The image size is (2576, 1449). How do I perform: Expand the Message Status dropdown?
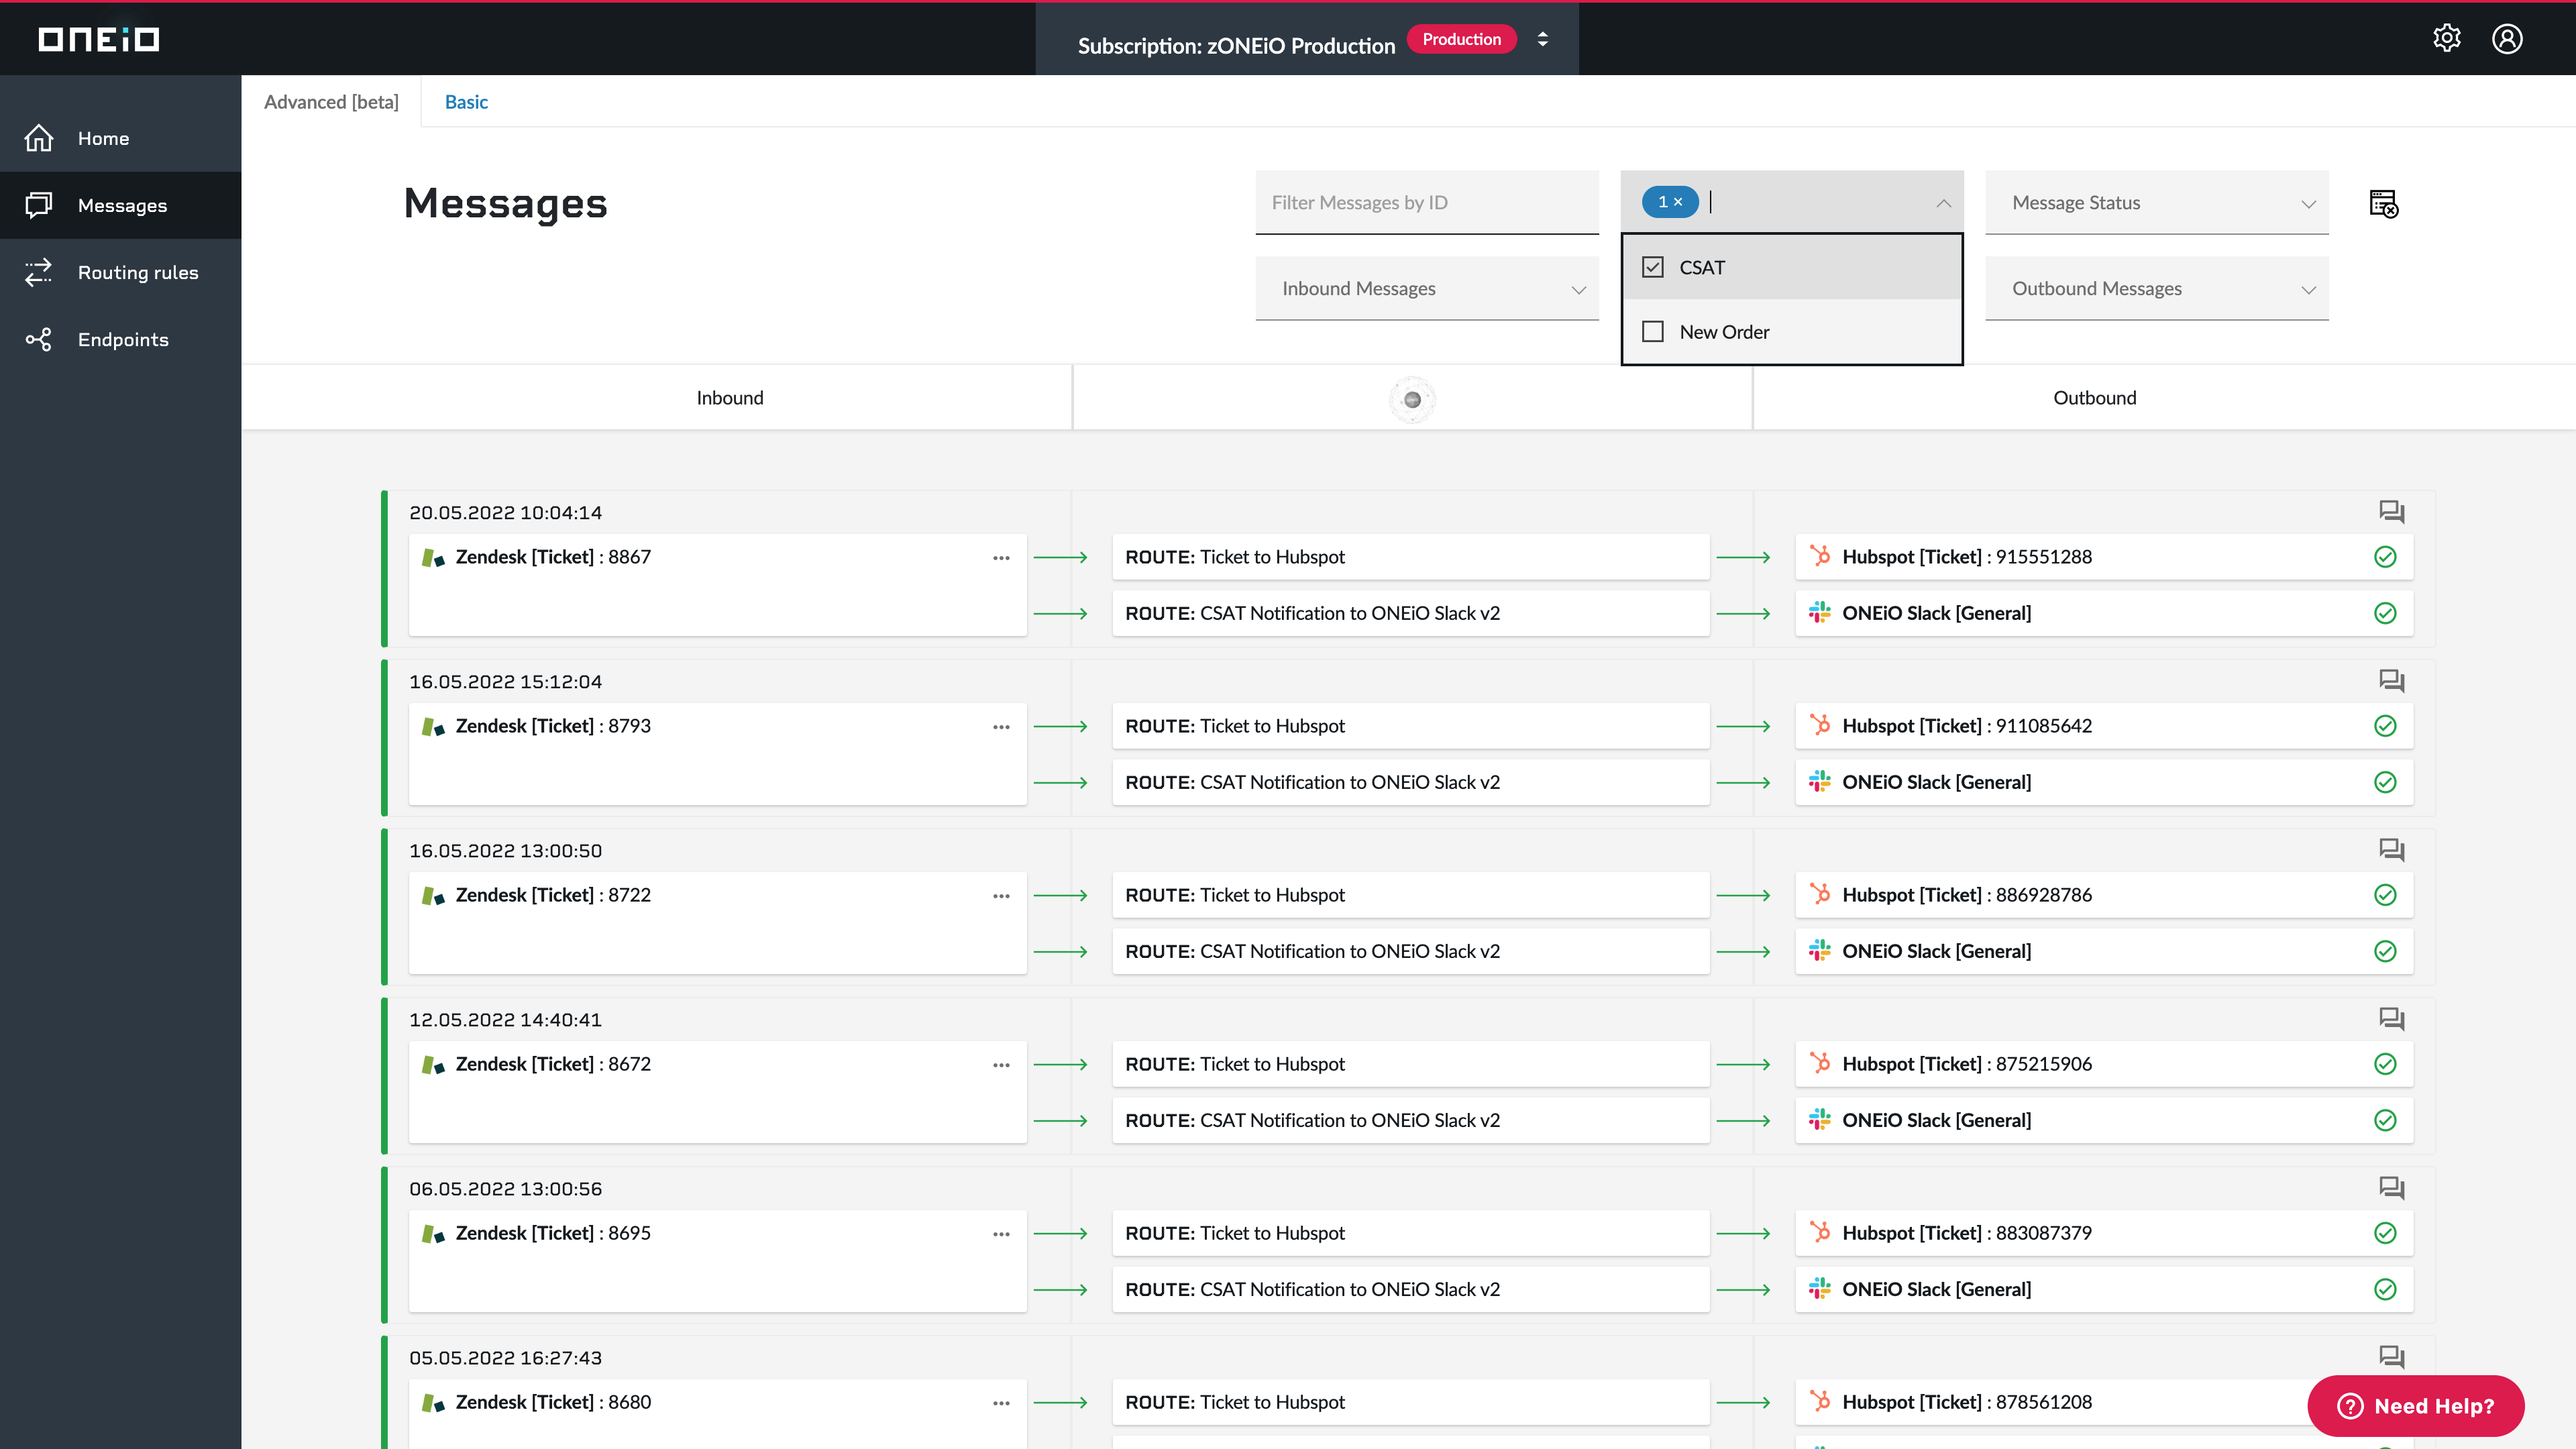coord(2156,202)
